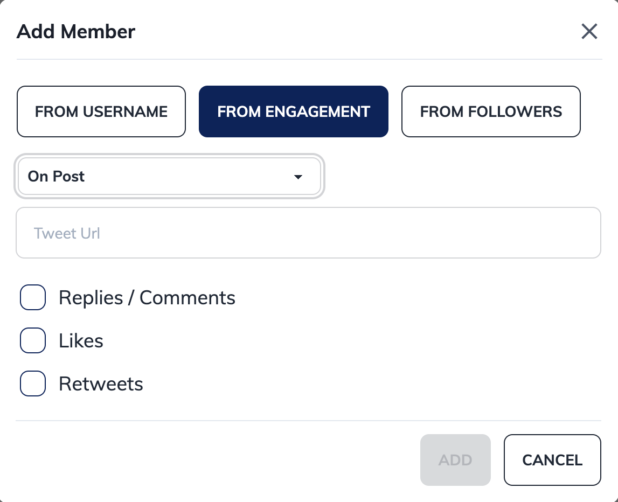The width and height of the screenshot is (618, 502).
Task: Click the 'Replies / Comments' label text
Action: [147, 298]
